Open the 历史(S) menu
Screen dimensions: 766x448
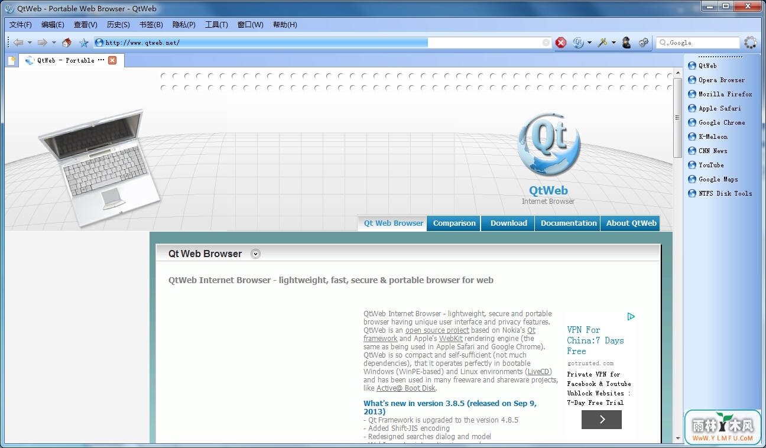(x=118, y=25)
